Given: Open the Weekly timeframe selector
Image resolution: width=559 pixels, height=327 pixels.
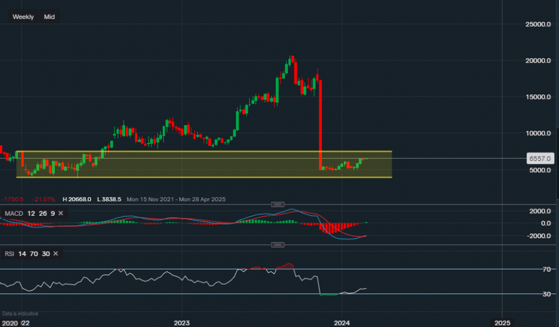Looking at the screenshot, I should [x=23, y=17].
